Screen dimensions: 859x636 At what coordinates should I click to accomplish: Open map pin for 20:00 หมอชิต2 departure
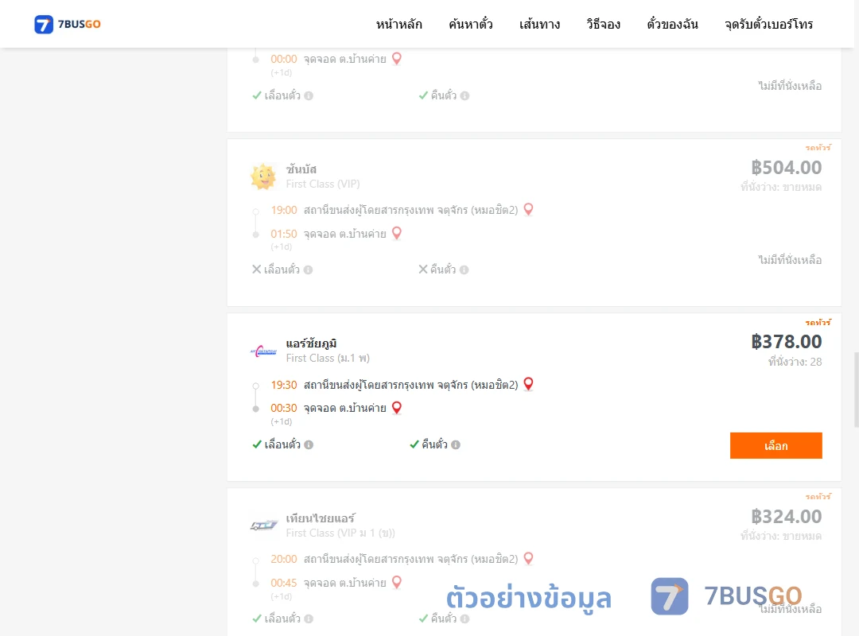point(528,558)
